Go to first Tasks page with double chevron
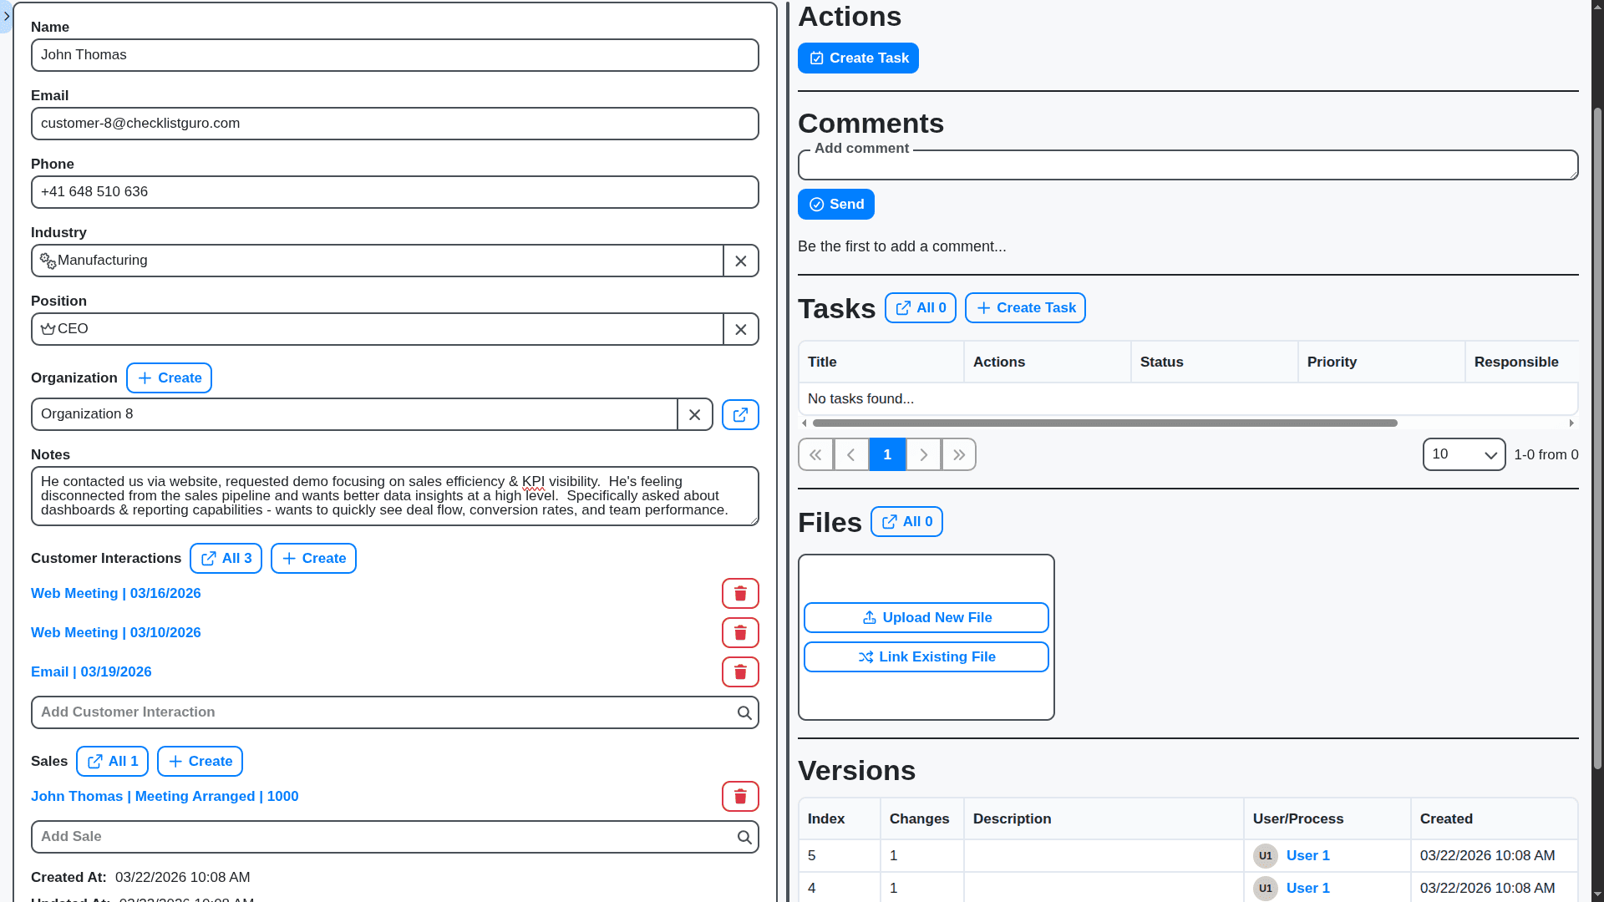This screenshot has height=902, width=1604. tap(815, 454)
